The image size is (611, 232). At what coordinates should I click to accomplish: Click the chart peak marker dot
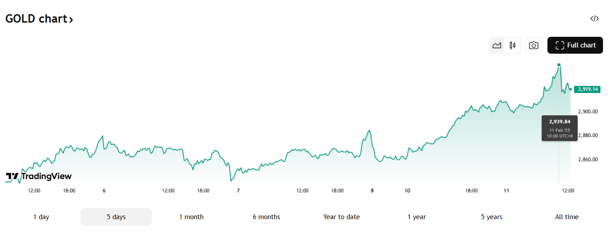559,65
